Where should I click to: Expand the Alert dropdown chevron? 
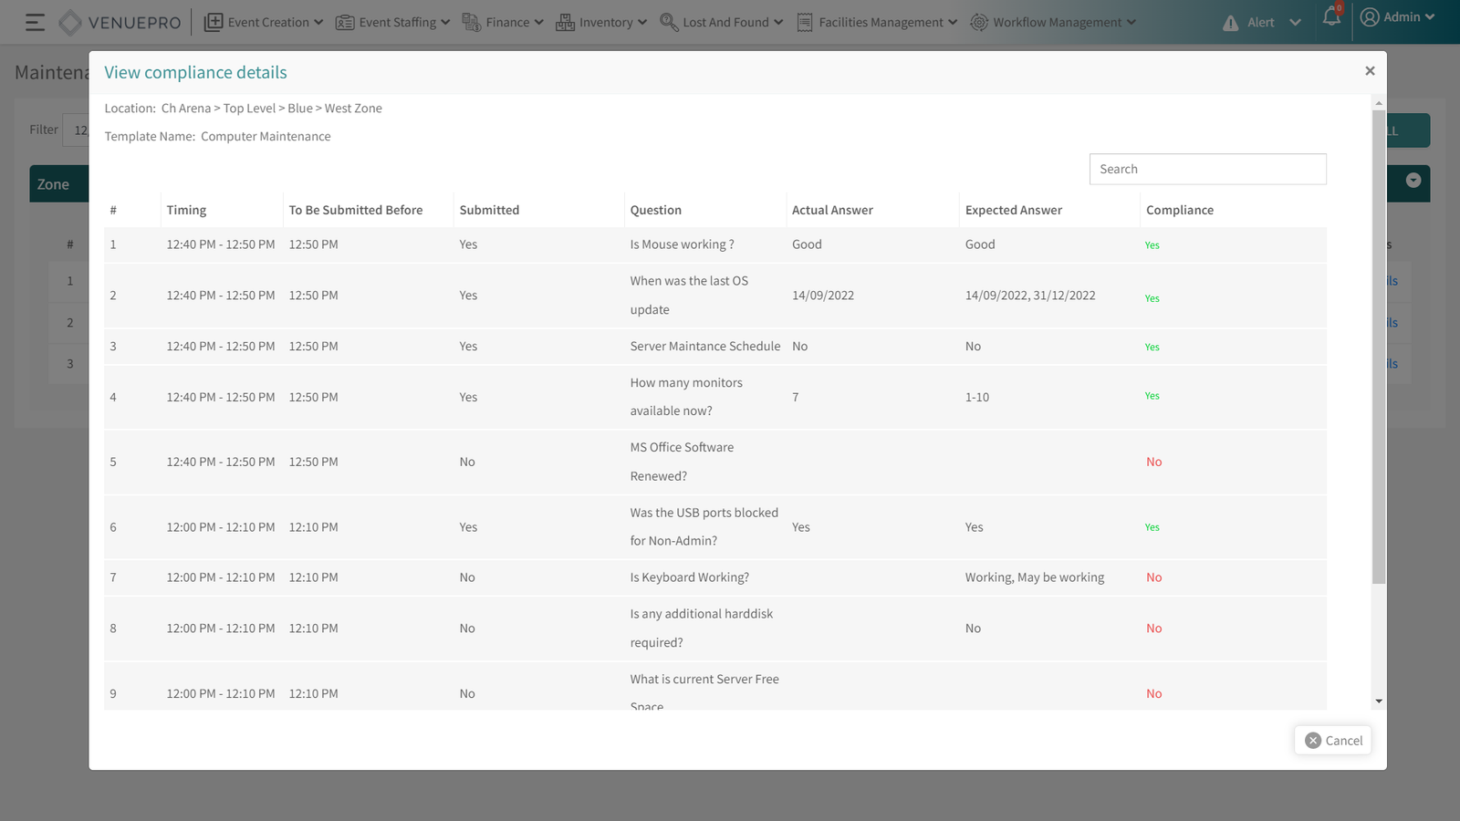pos(1295,23)
